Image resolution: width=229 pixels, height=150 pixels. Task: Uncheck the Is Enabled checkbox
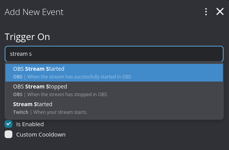pyautogui.click(x=8, y=124)
